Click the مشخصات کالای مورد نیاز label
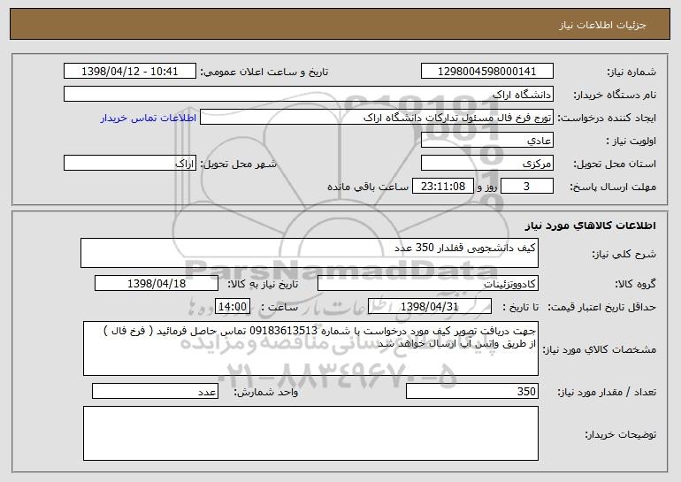 coord(600,349)
